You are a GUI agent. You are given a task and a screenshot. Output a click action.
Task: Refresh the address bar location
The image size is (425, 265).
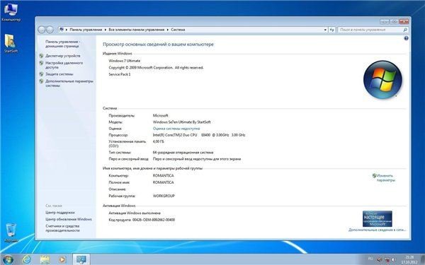click(x=332, y=30)
